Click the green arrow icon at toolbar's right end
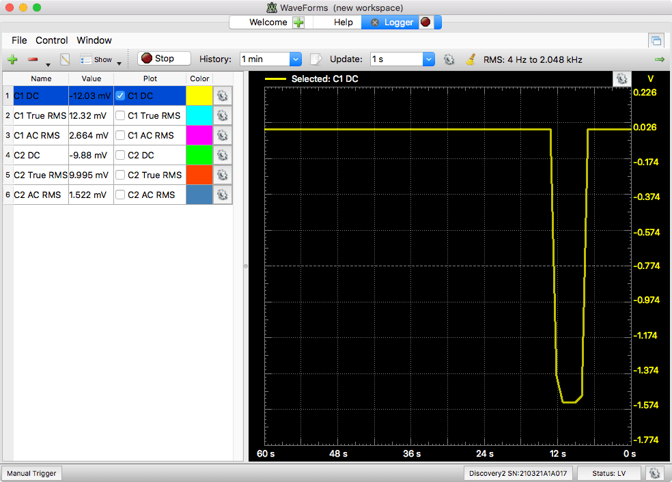 (x=660, y=59)
